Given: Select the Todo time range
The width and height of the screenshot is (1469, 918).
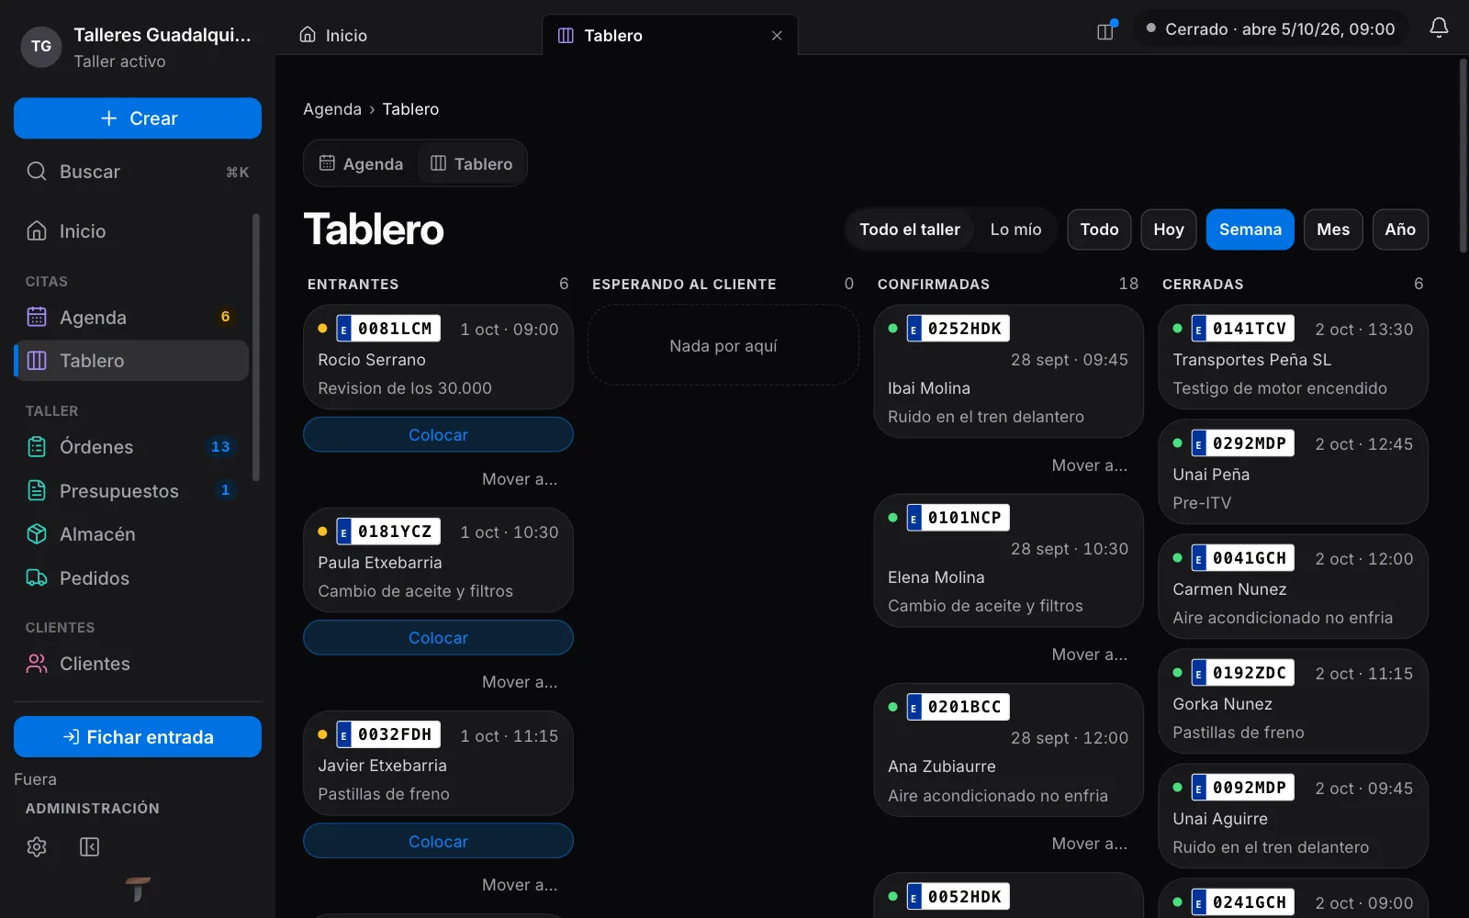Looking at the screenshot, I should (x=1099, y=229).
